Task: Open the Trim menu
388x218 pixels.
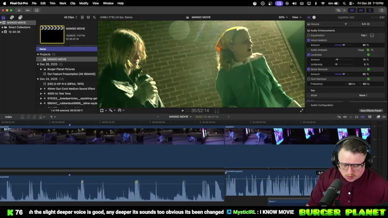Action: 52,3
